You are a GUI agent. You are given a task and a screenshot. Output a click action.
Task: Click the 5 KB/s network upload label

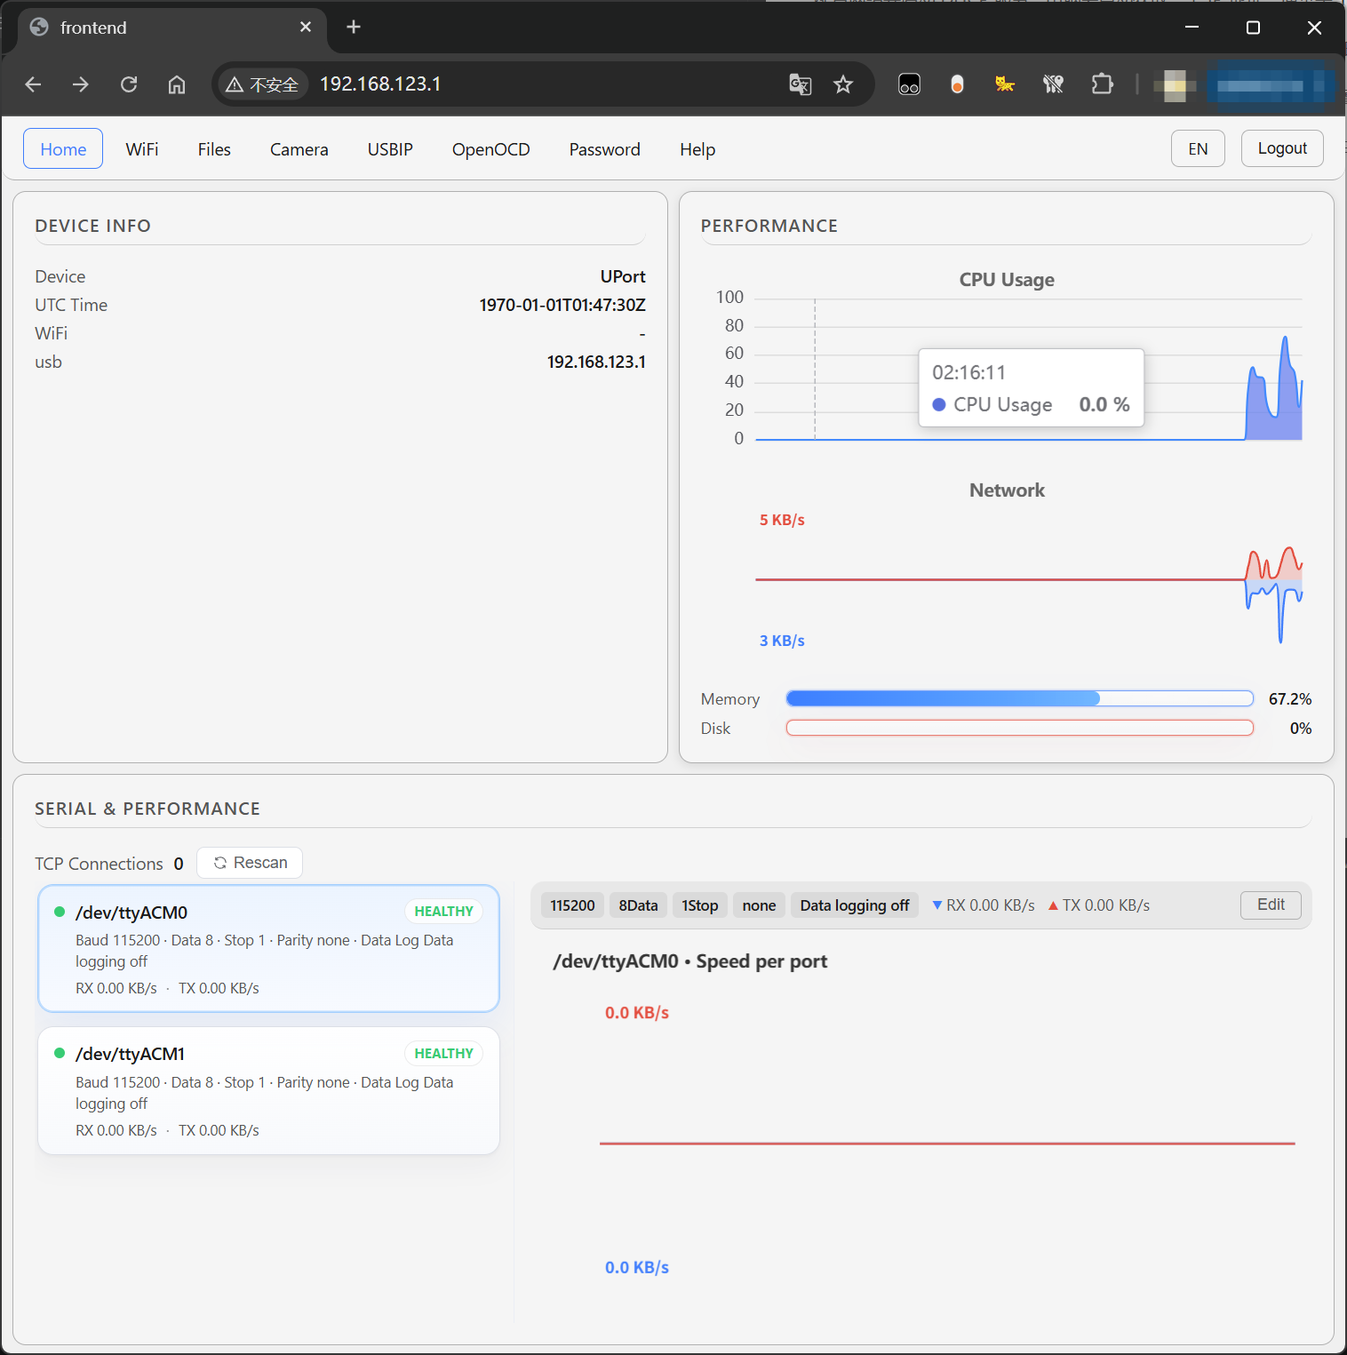tap(782, 520)
